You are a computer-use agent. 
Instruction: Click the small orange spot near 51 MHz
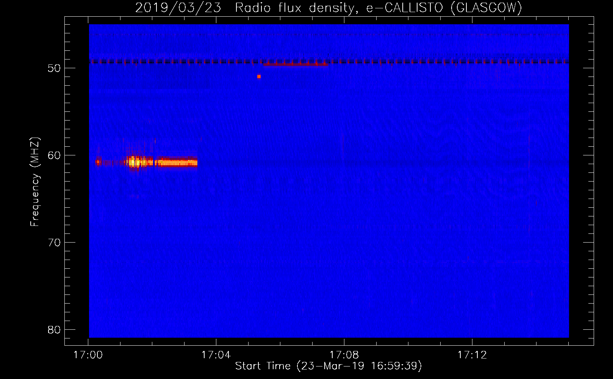[259, 77]
